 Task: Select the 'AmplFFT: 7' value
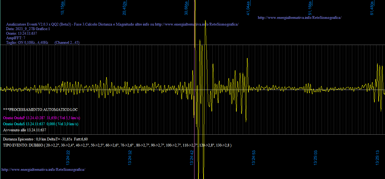pyautogui.click(x=16, y=38)
